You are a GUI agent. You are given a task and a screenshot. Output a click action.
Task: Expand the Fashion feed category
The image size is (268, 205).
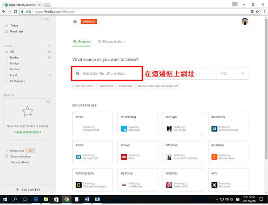7,69
